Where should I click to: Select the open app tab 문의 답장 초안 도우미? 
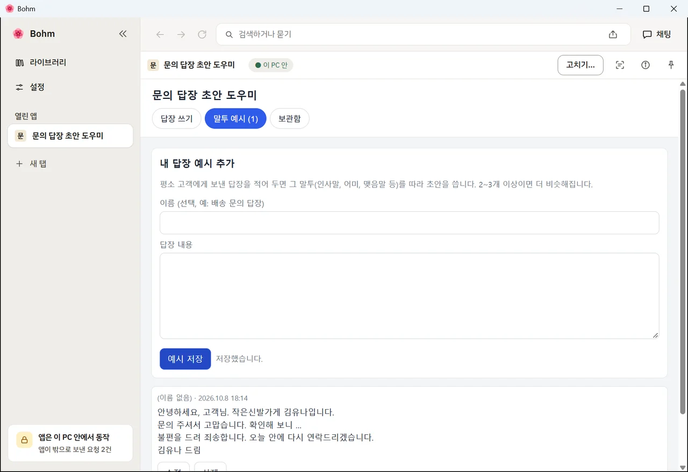pyautogui.click(x=70, y=136)
